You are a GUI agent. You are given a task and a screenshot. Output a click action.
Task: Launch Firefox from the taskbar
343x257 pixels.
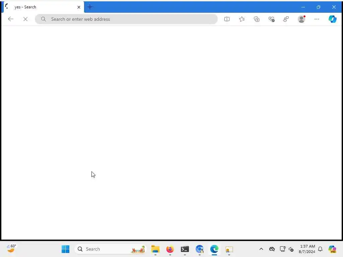click(x=170, y=249)
